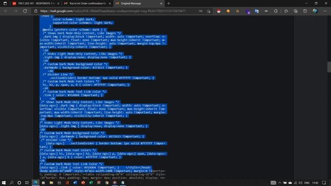Close the Order confirmation tab
This screenshot has width=331, height=186.
point(110,4)
